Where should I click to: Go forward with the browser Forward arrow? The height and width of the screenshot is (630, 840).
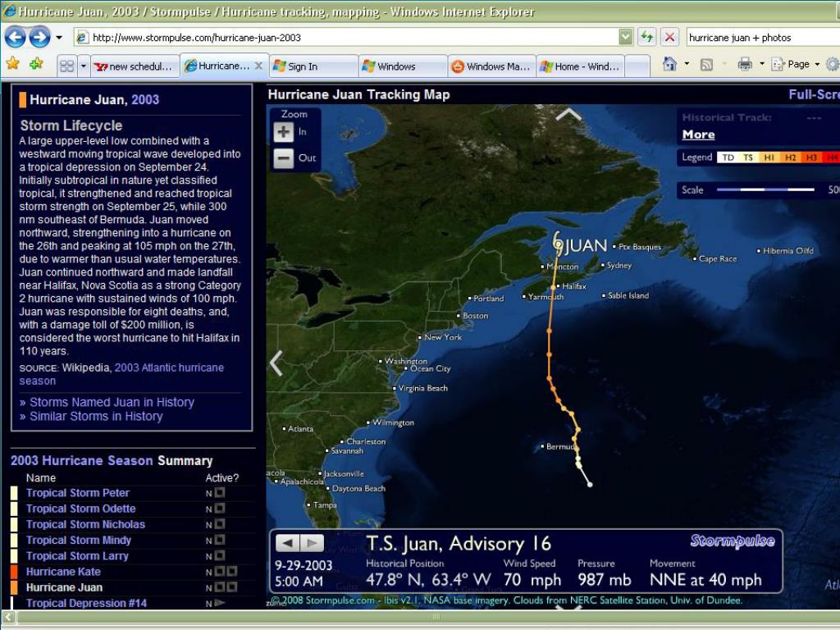coord(39,37)
